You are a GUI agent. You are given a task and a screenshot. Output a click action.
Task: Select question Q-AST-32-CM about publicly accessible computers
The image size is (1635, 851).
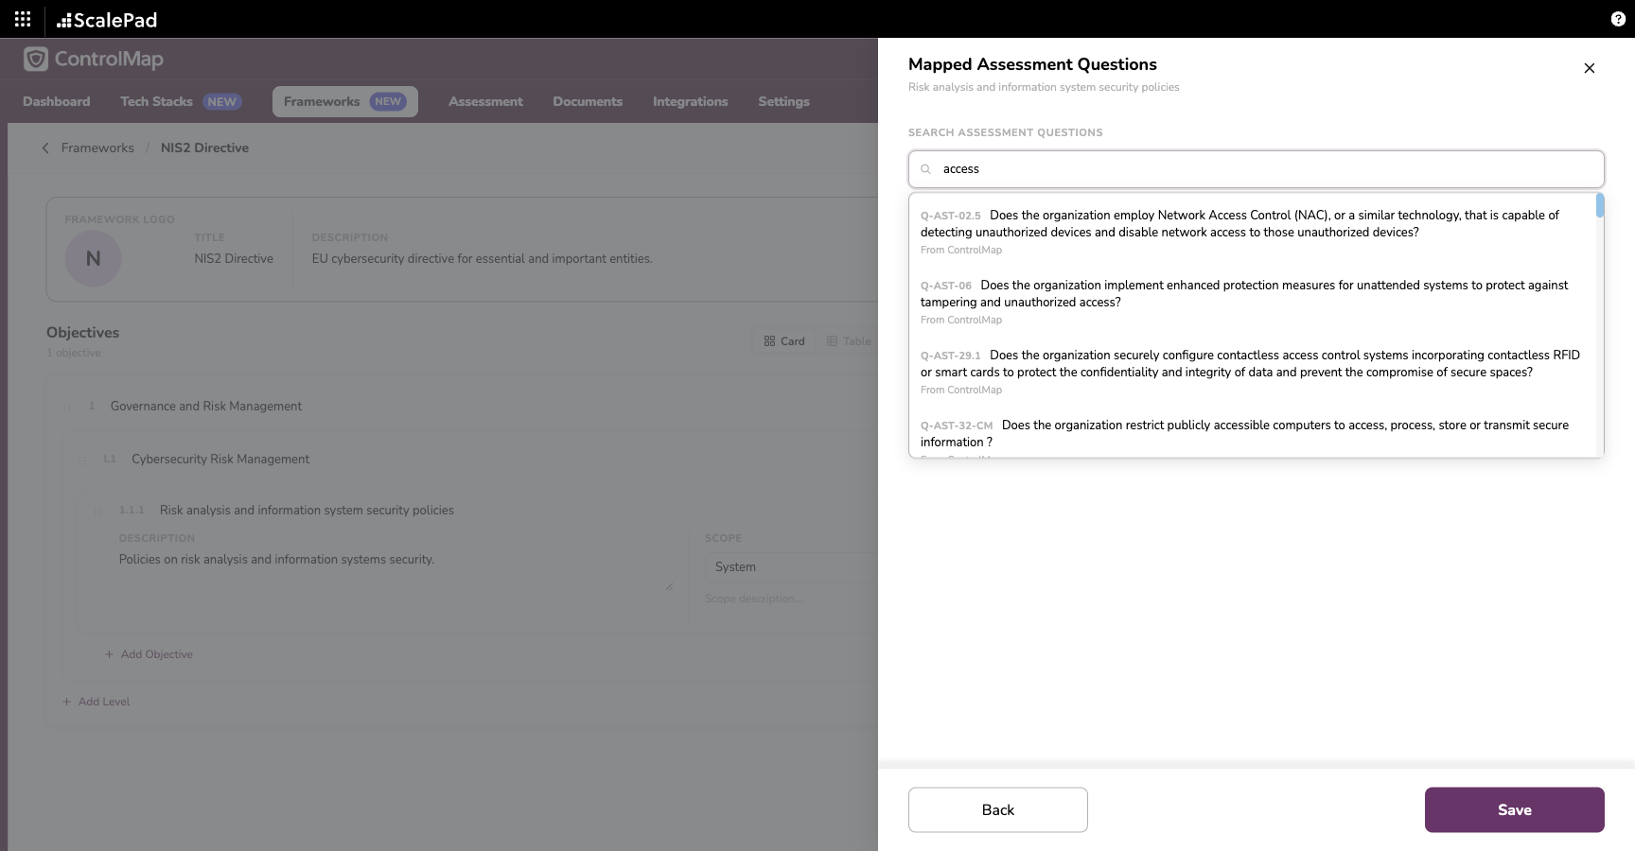point(1251,435)
